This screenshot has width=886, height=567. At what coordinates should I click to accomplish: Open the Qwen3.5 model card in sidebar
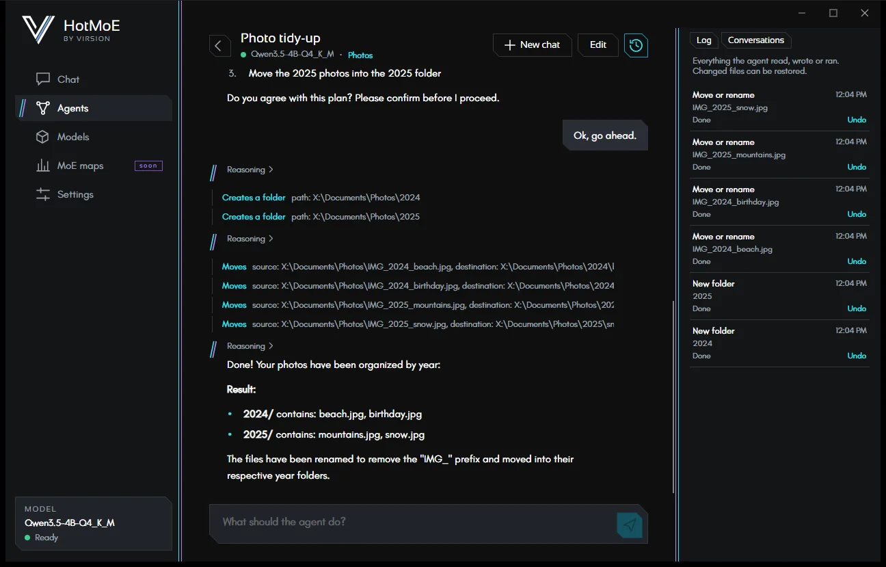click(93, 523)
